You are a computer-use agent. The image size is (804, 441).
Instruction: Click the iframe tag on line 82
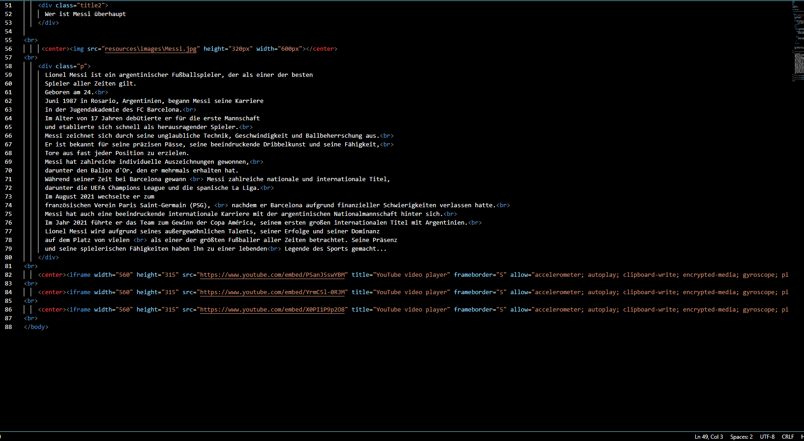(80, 274)
